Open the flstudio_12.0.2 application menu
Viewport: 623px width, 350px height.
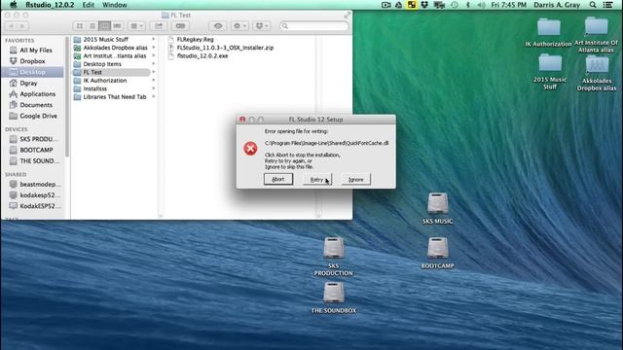(50, 5)
